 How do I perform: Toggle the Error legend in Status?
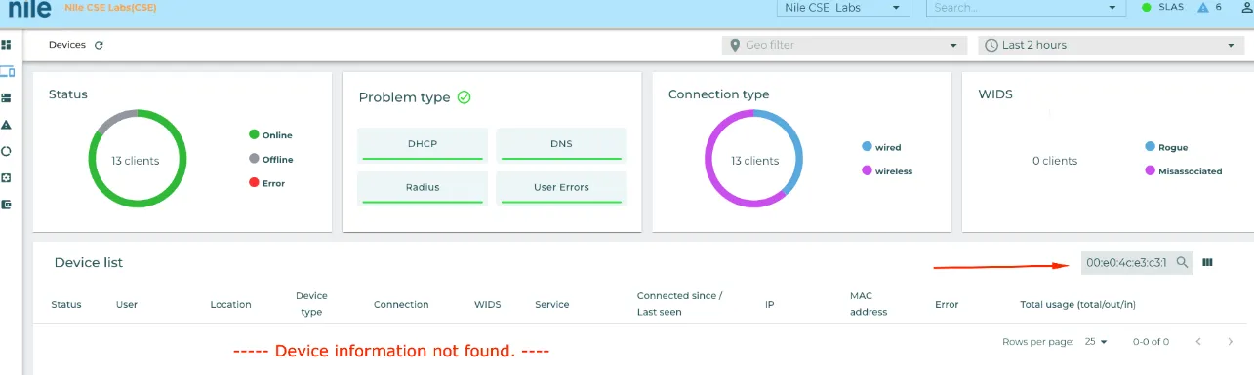tap(267, 183)
